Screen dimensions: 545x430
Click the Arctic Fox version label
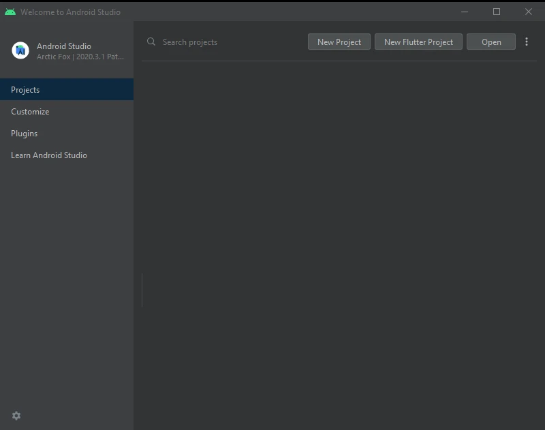coord(79,57)
